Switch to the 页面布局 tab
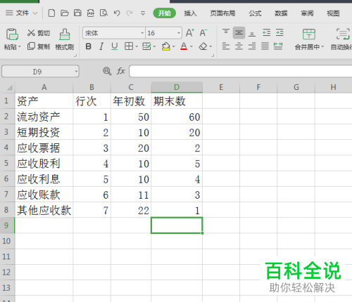The width and height of the screenshot is (352, 302). click(222, 13)
